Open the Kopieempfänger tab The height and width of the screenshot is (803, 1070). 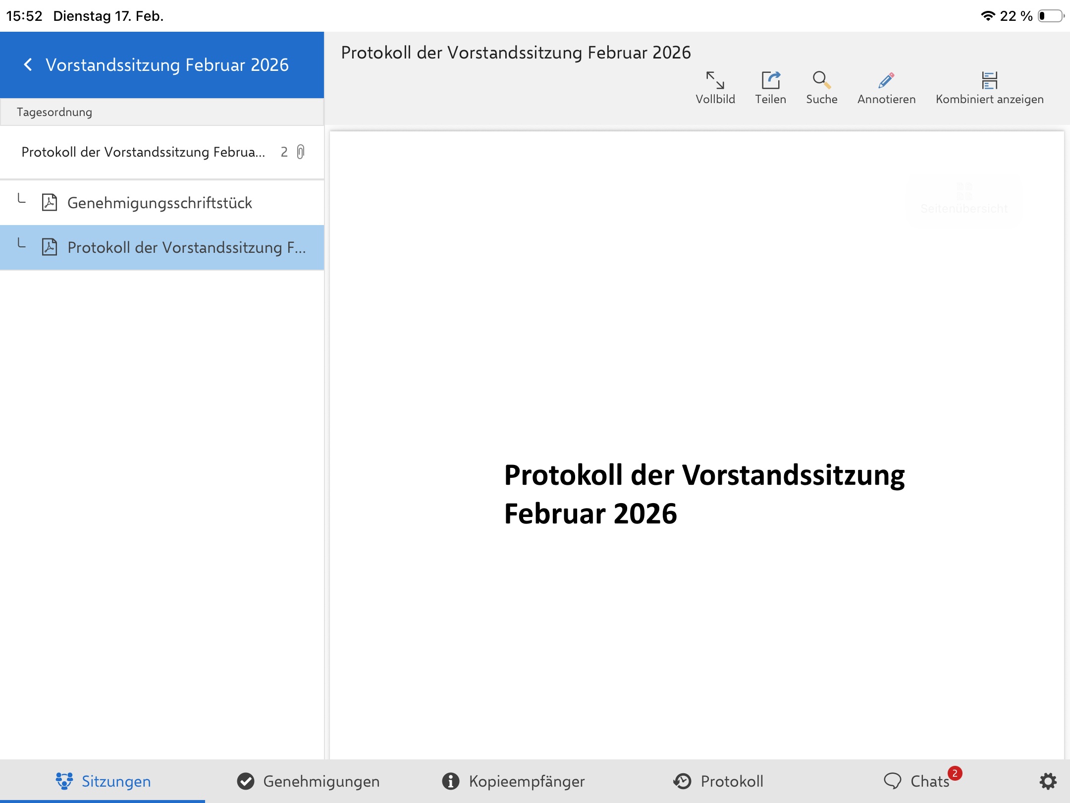[513, 781]
